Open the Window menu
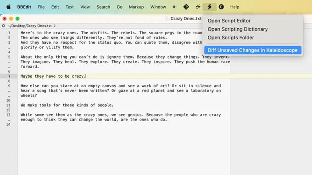Viewport: 312px width, 175px height. tap(158, 7)
